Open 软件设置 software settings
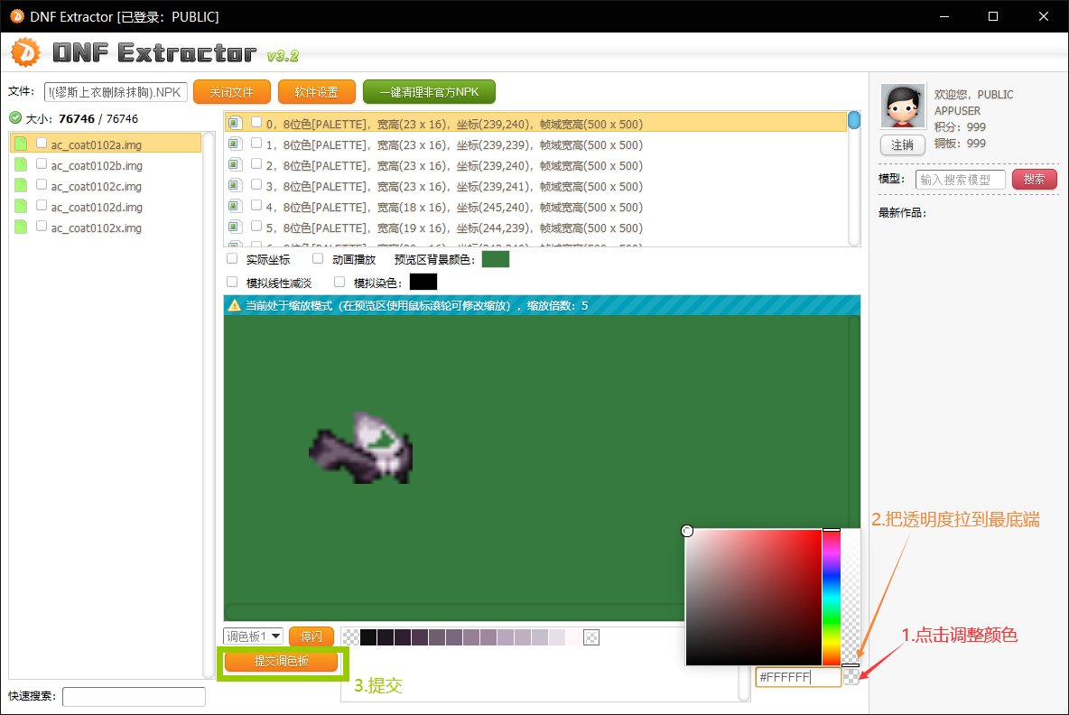 coord(316,92)
